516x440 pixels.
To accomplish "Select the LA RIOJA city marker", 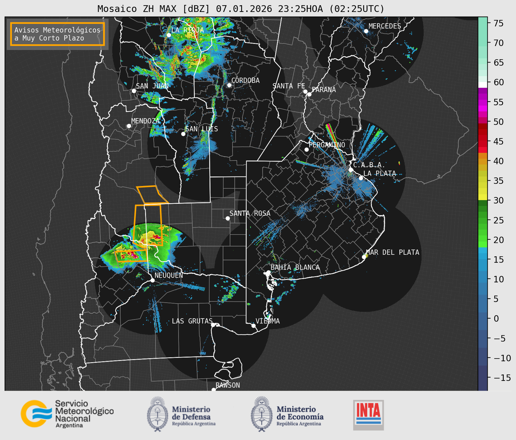I will pos(169,35).
